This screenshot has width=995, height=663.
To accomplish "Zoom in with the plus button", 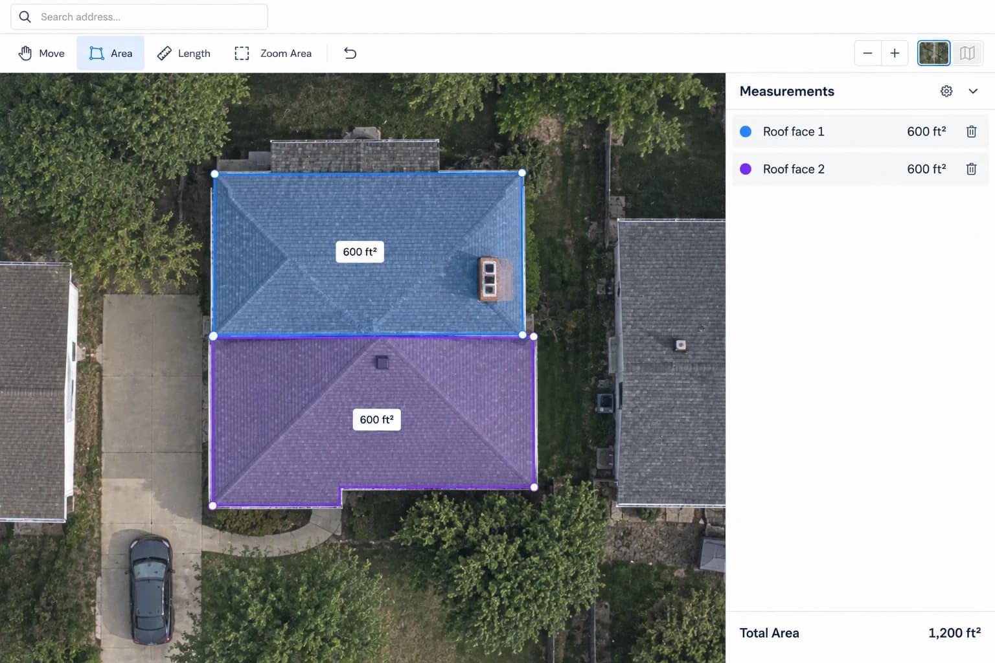I will click(895, 53).
